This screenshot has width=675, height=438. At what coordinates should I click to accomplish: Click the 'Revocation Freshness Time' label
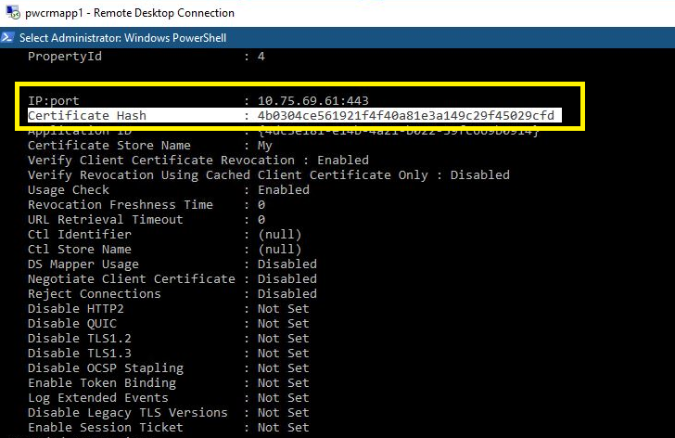pos(121,204)
